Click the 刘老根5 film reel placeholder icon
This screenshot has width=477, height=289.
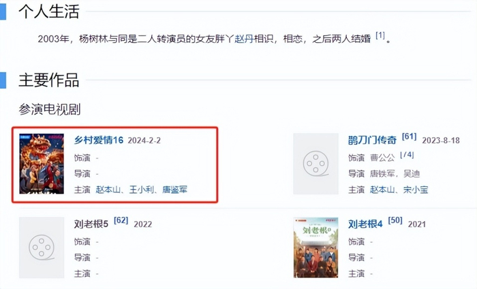click(x=42, y=248)
